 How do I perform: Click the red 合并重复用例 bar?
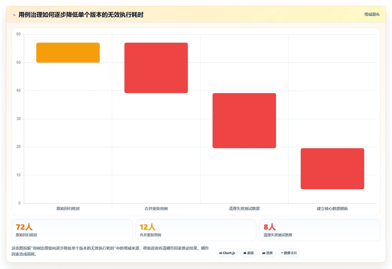click(156, 68)
